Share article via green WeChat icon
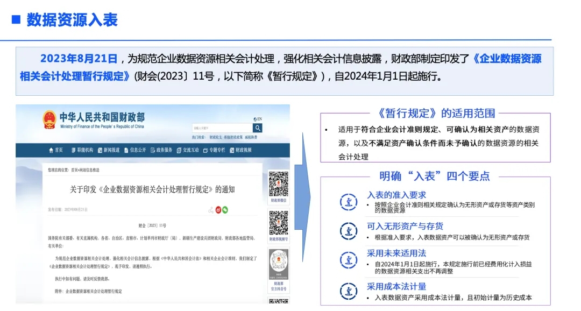This screenshot has width=581, height=311. pyautogui.click(x=225, y=210)
